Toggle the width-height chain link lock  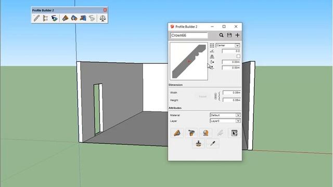point(215,96)
